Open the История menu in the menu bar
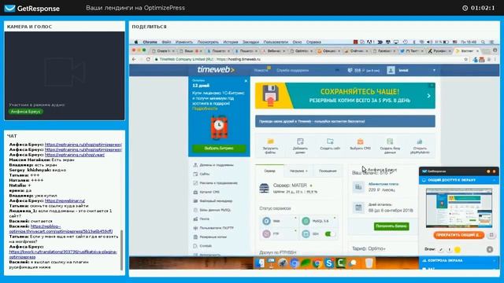504x283 pixels. (231, 42)
